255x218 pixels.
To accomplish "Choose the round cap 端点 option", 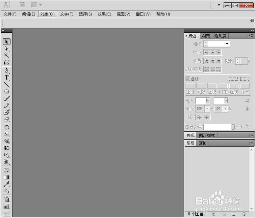I will click(x=213, y=52).
